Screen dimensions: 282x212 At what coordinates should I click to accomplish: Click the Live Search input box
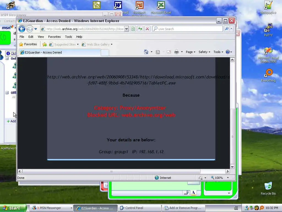(x=188, y=29)
